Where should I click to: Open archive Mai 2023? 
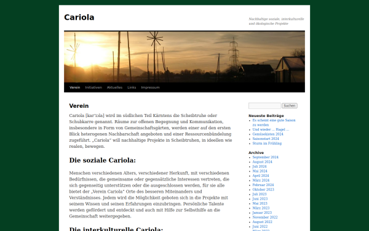click(x=260, y=203)
